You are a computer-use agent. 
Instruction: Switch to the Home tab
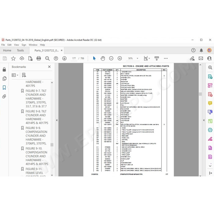coord(7,50)
